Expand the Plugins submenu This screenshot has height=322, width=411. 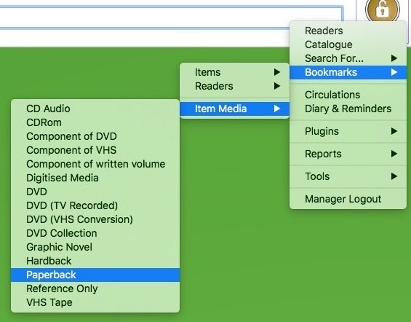[x=348, y=131]
